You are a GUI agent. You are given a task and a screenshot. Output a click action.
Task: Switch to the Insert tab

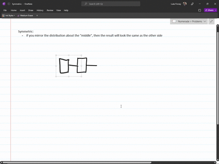pos(22,10)
